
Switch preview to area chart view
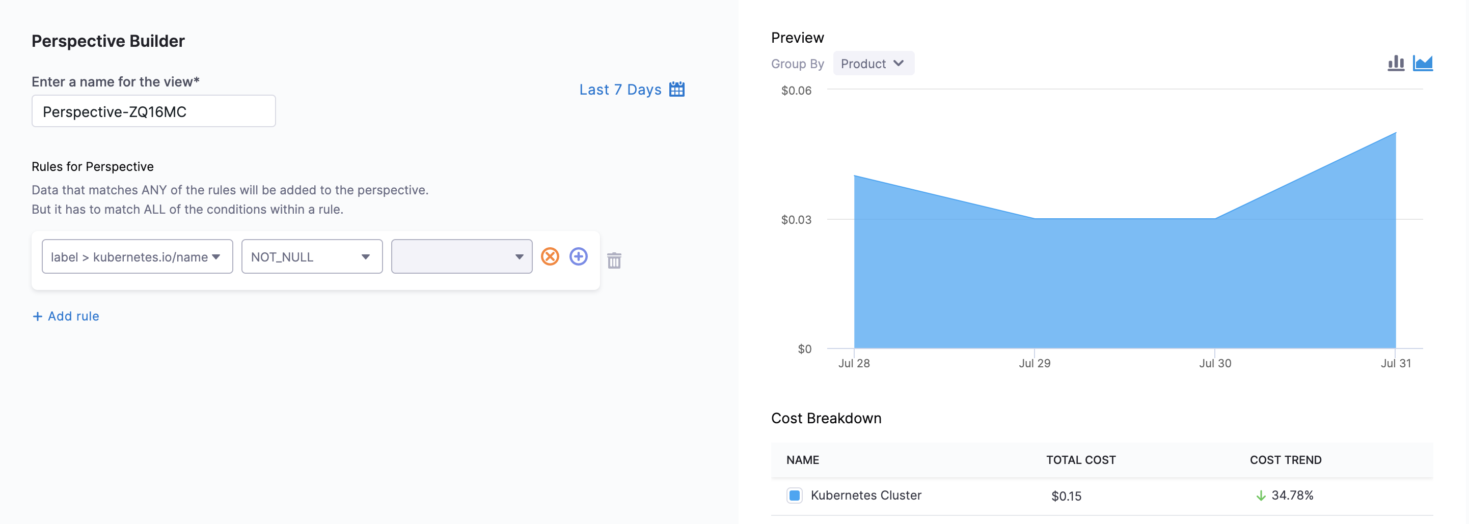tap(1422, 63)
